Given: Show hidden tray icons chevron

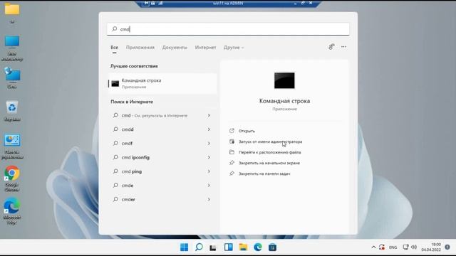Looking at the screenshot, I should tap(373, 247).
